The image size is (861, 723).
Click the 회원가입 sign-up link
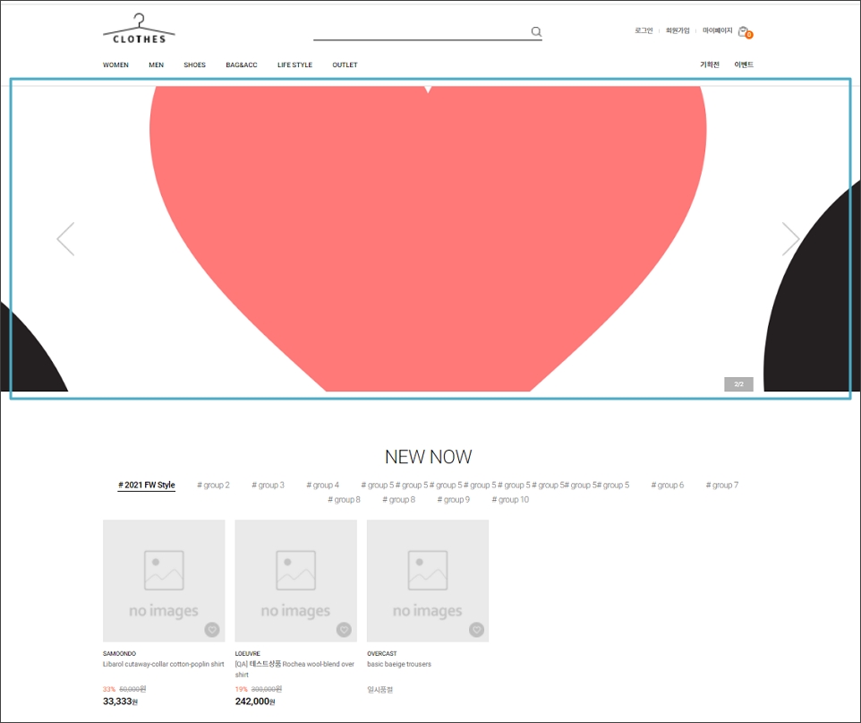click(x=678, y=30)
